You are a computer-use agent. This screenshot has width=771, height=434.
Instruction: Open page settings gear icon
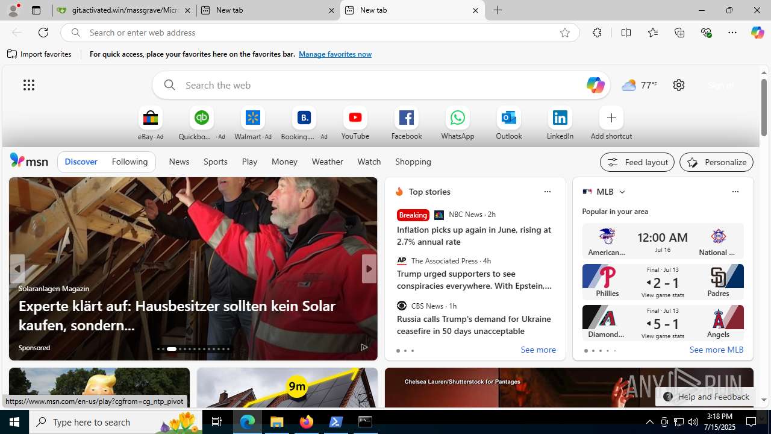(679, 85)
